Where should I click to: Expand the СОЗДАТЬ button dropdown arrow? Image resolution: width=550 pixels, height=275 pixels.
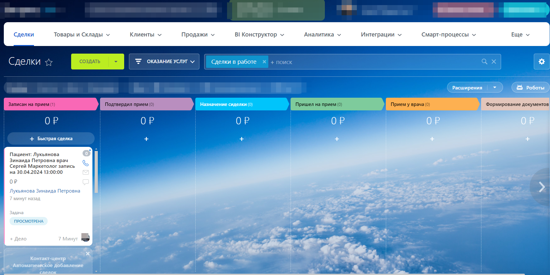[116, 62]
